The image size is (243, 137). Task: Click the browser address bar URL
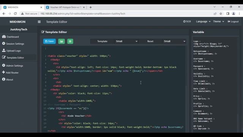point(83,14)
